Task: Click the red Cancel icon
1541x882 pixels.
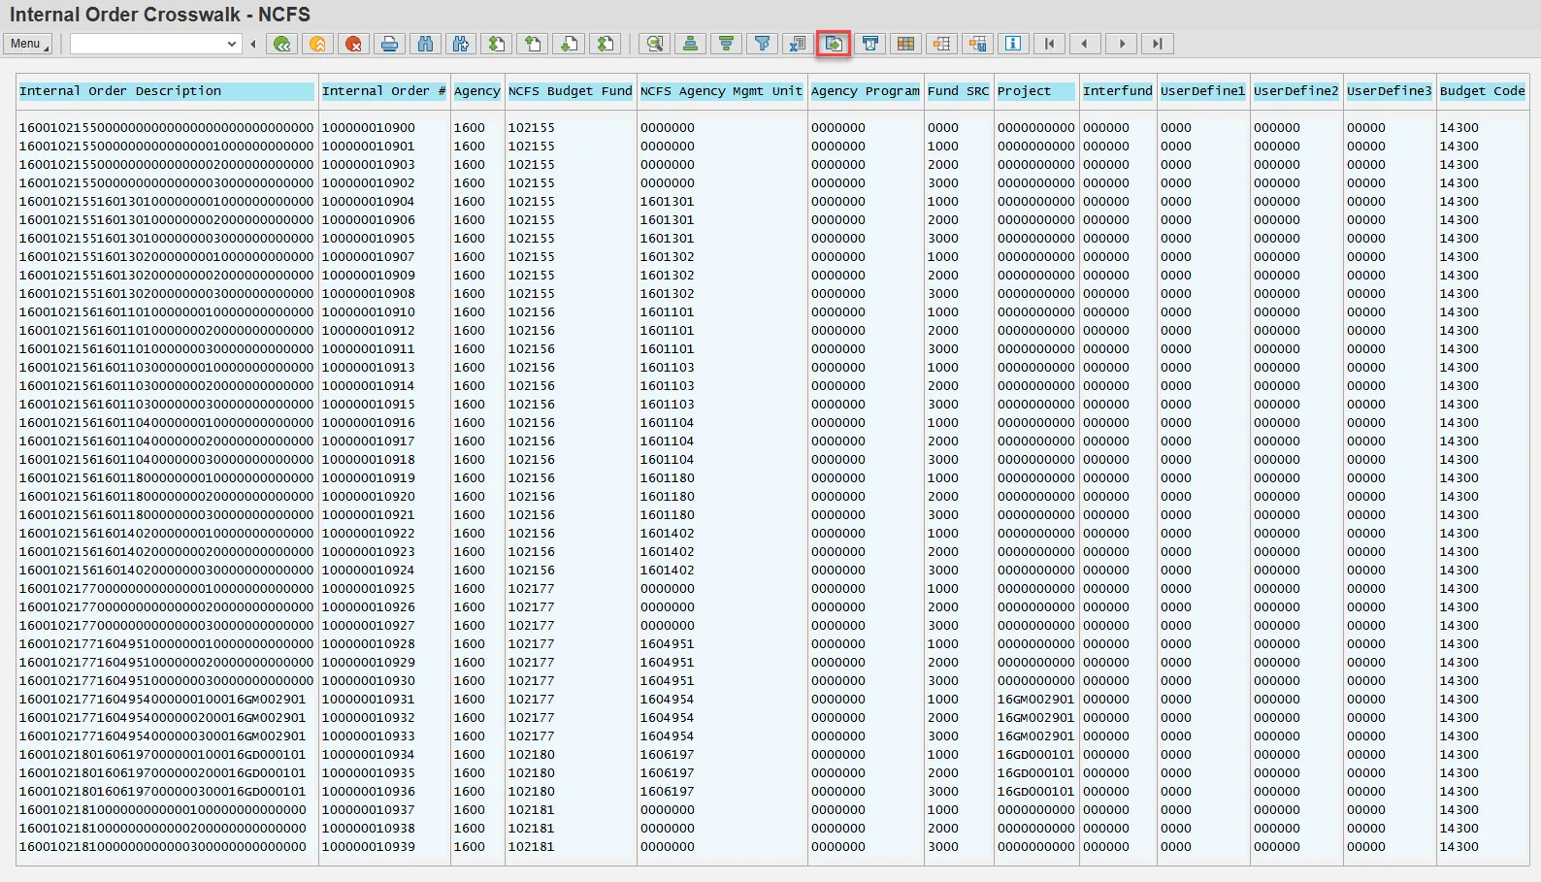Action: (353, 44)
